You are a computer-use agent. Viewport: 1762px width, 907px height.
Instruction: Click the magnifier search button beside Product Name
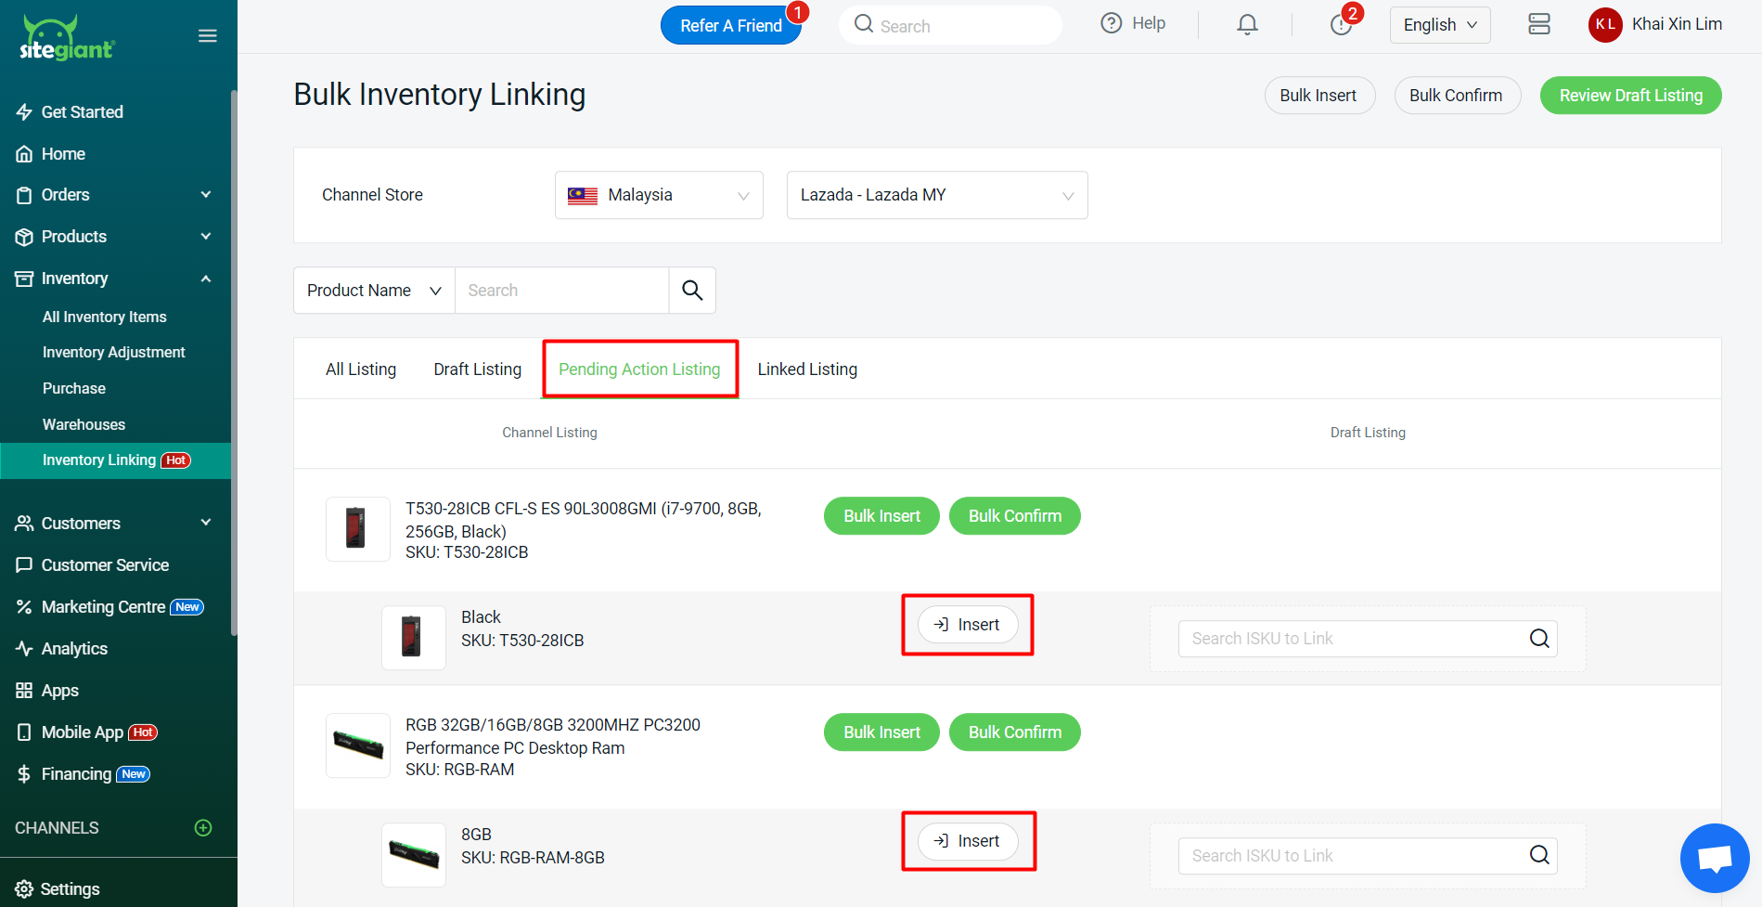tap(692, 291)
